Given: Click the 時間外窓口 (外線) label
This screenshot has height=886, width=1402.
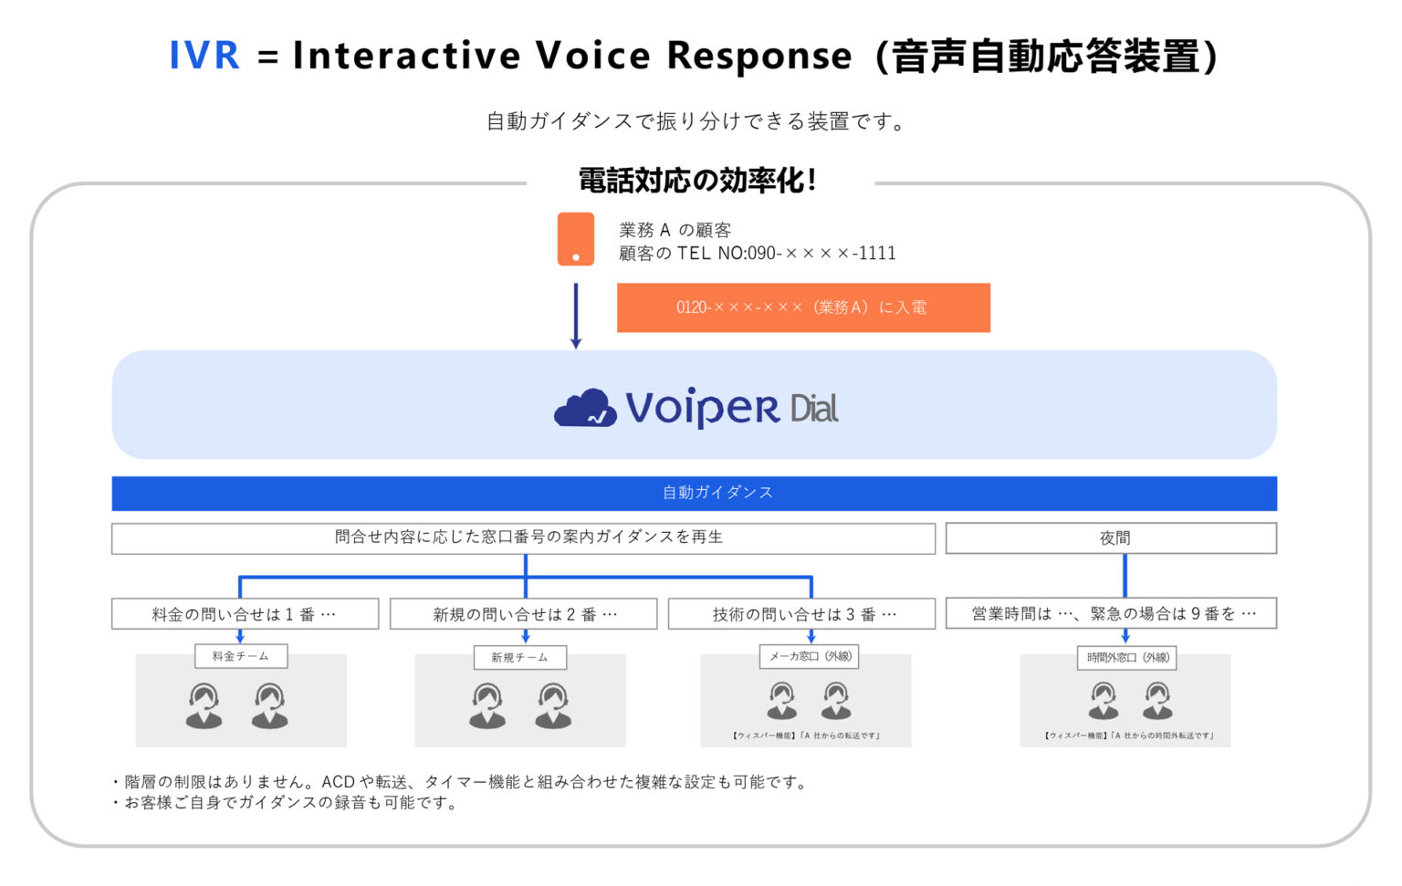Looking at the screenshot, I should click(x=1127, y=657).
